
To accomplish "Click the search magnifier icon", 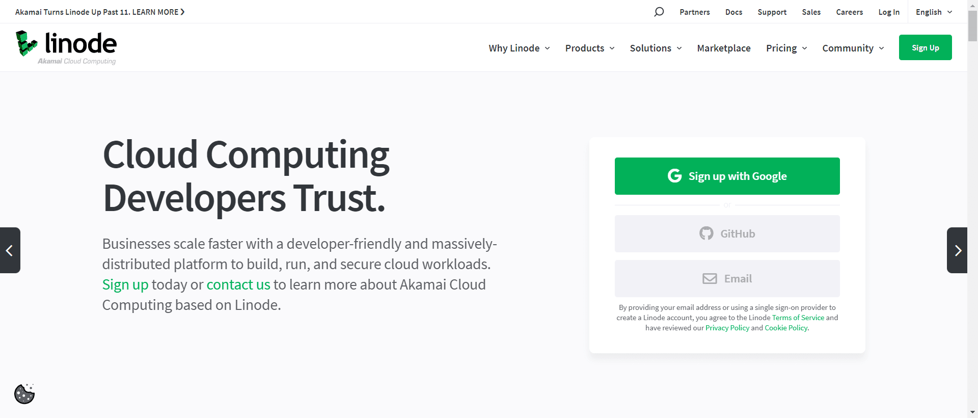I will (659, 12).
